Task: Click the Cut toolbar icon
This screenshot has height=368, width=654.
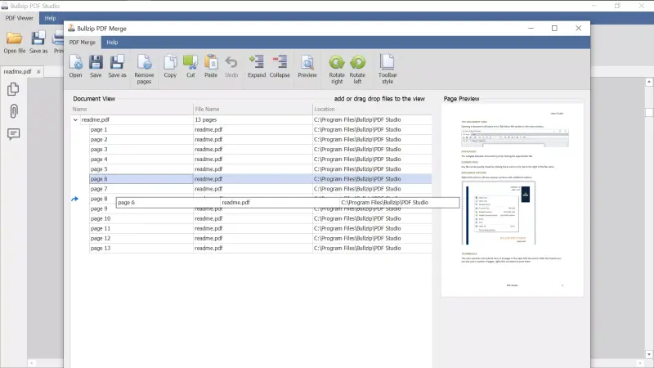Action: pyautogui.click(x=190, y=66)
